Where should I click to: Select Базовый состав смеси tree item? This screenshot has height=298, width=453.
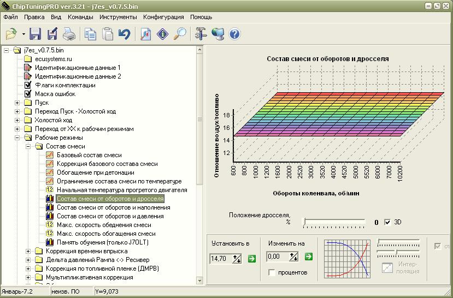(89, 155)
